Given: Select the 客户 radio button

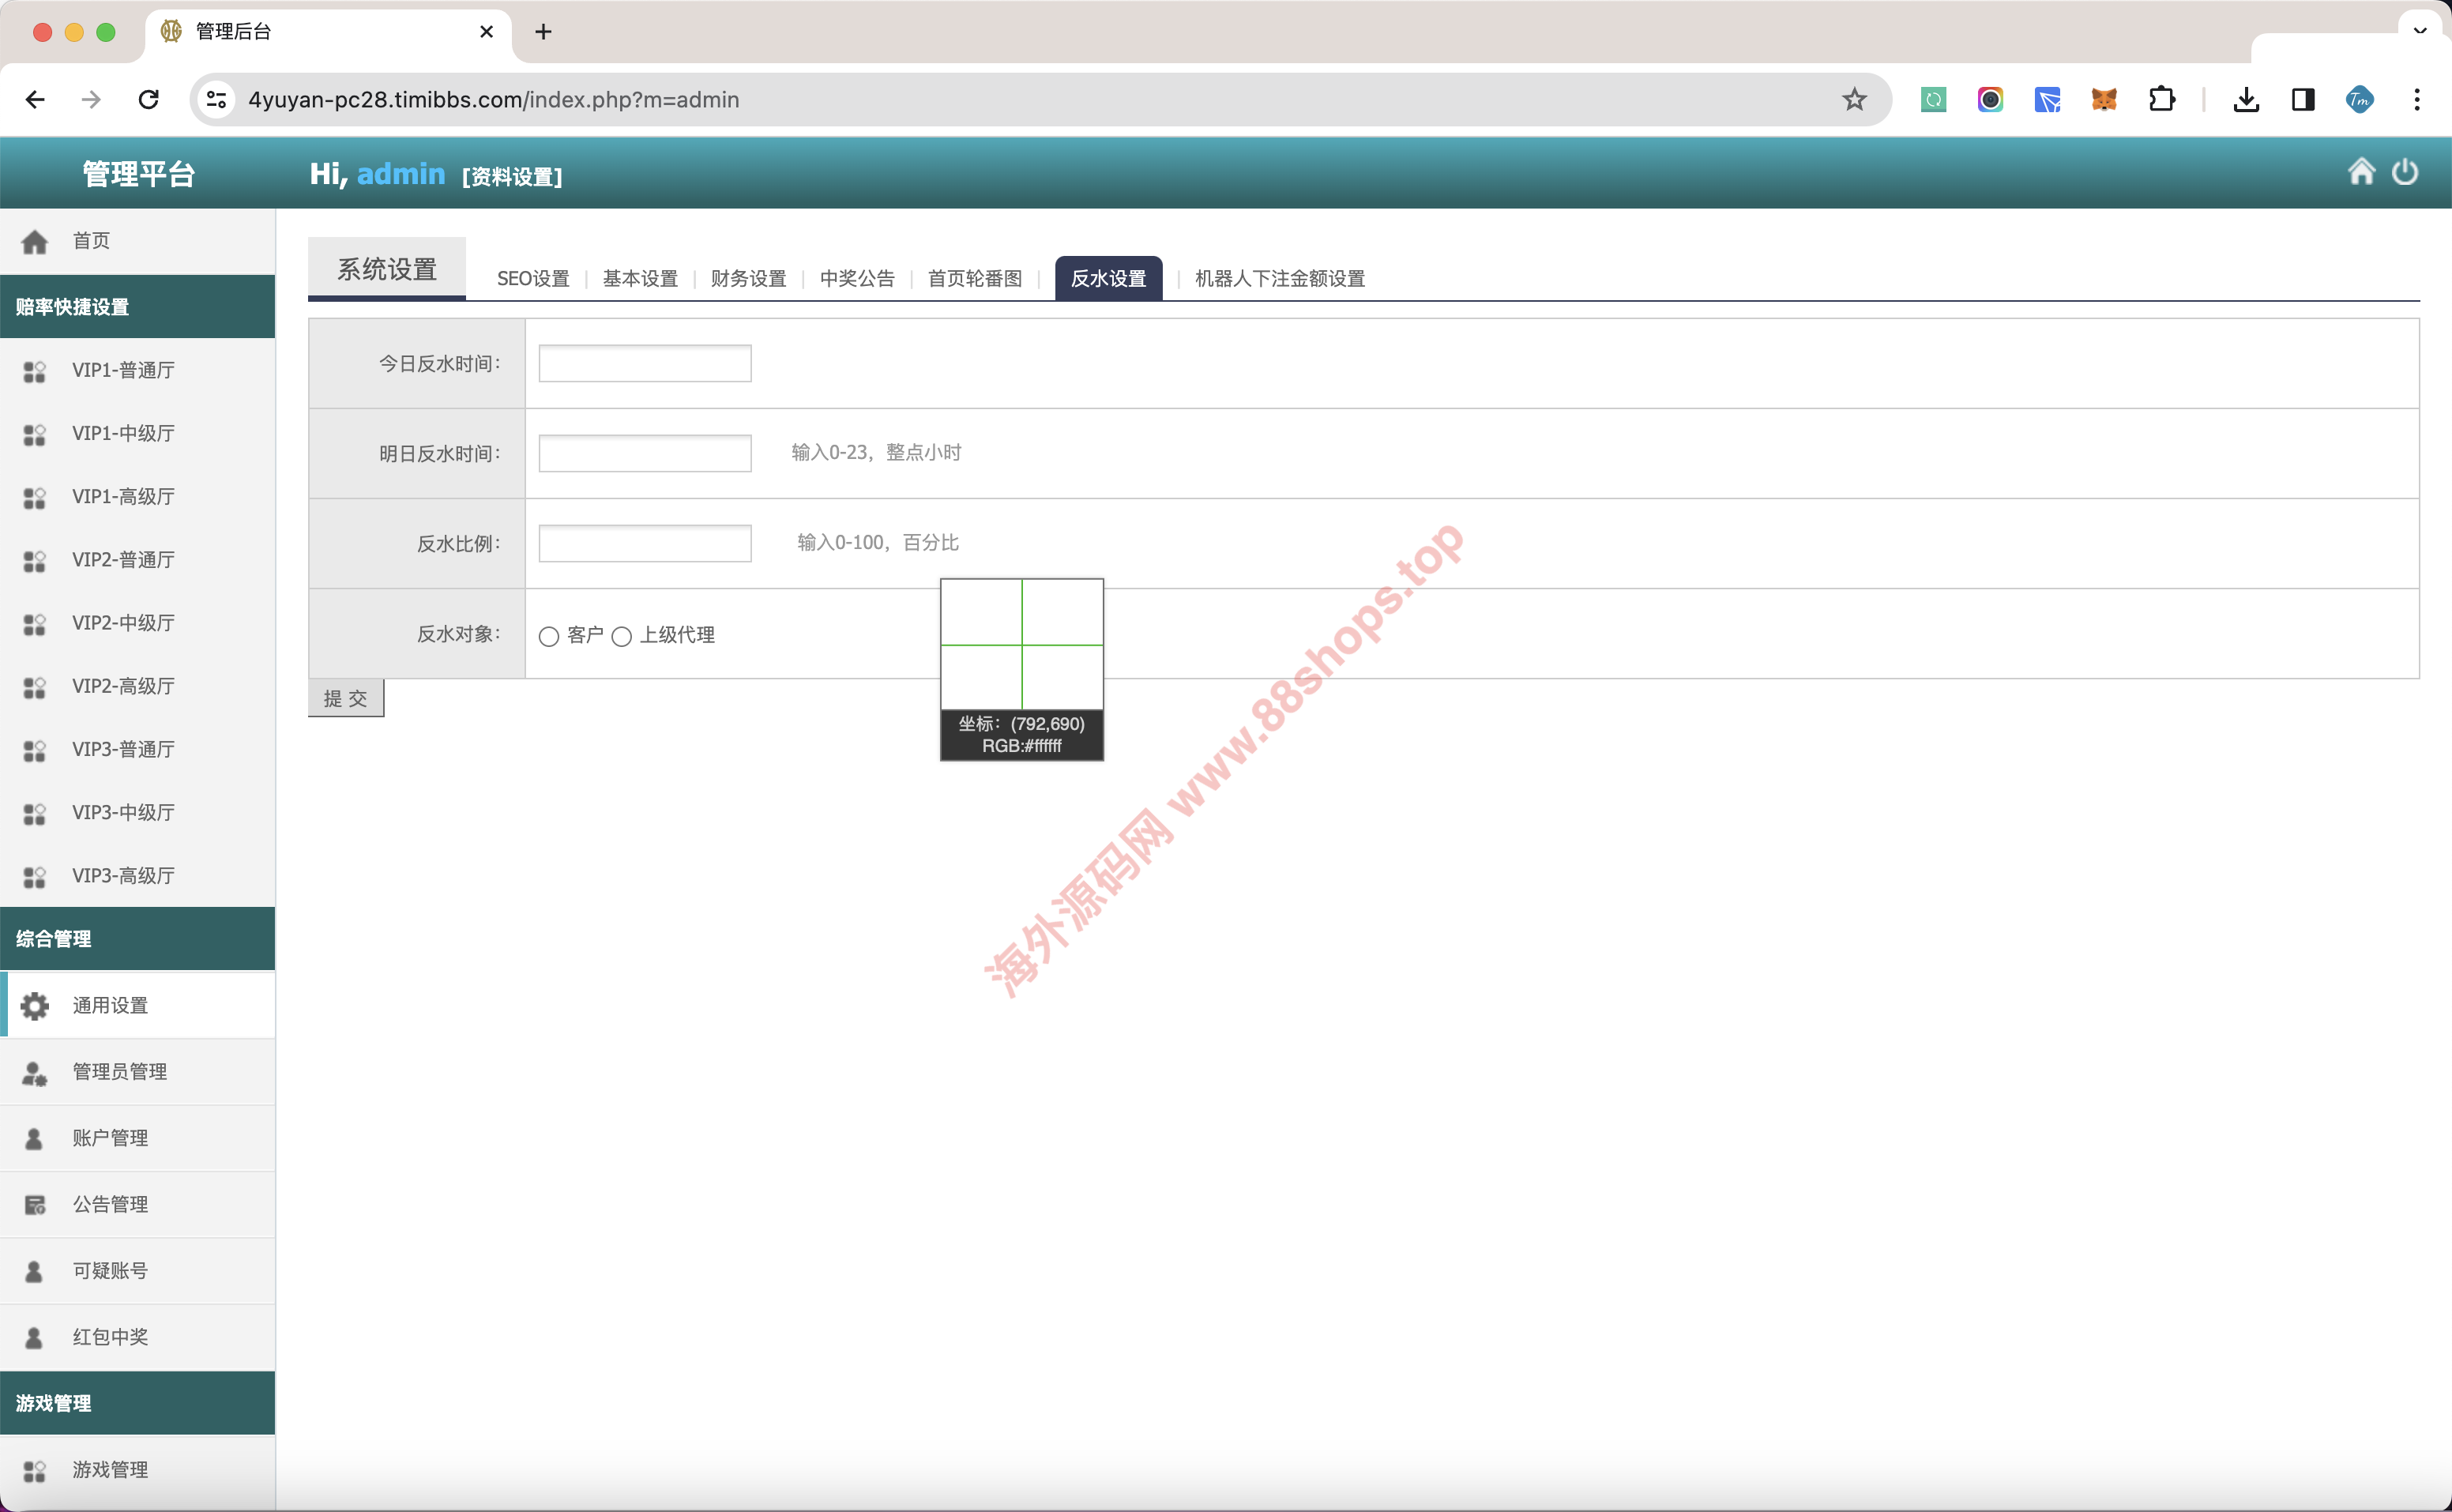Looking at the screenshot, I should click(x=549, y=637).
